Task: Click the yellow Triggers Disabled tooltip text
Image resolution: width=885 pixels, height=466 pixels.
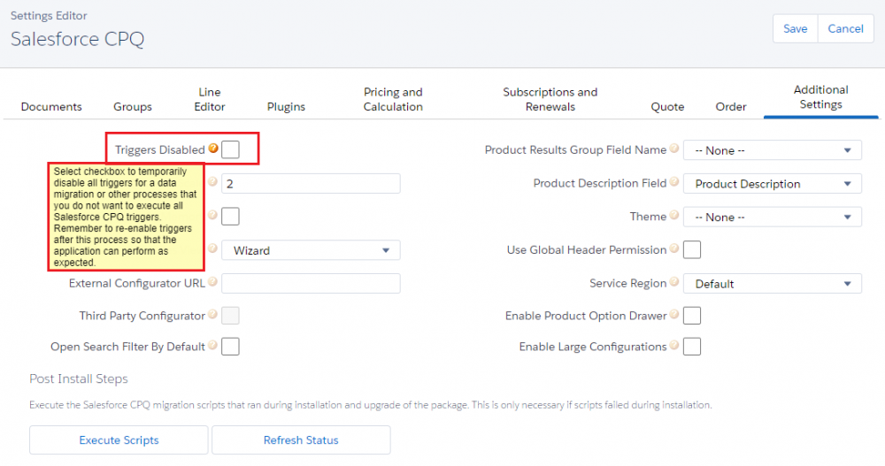Action: (x=126, y=217)
